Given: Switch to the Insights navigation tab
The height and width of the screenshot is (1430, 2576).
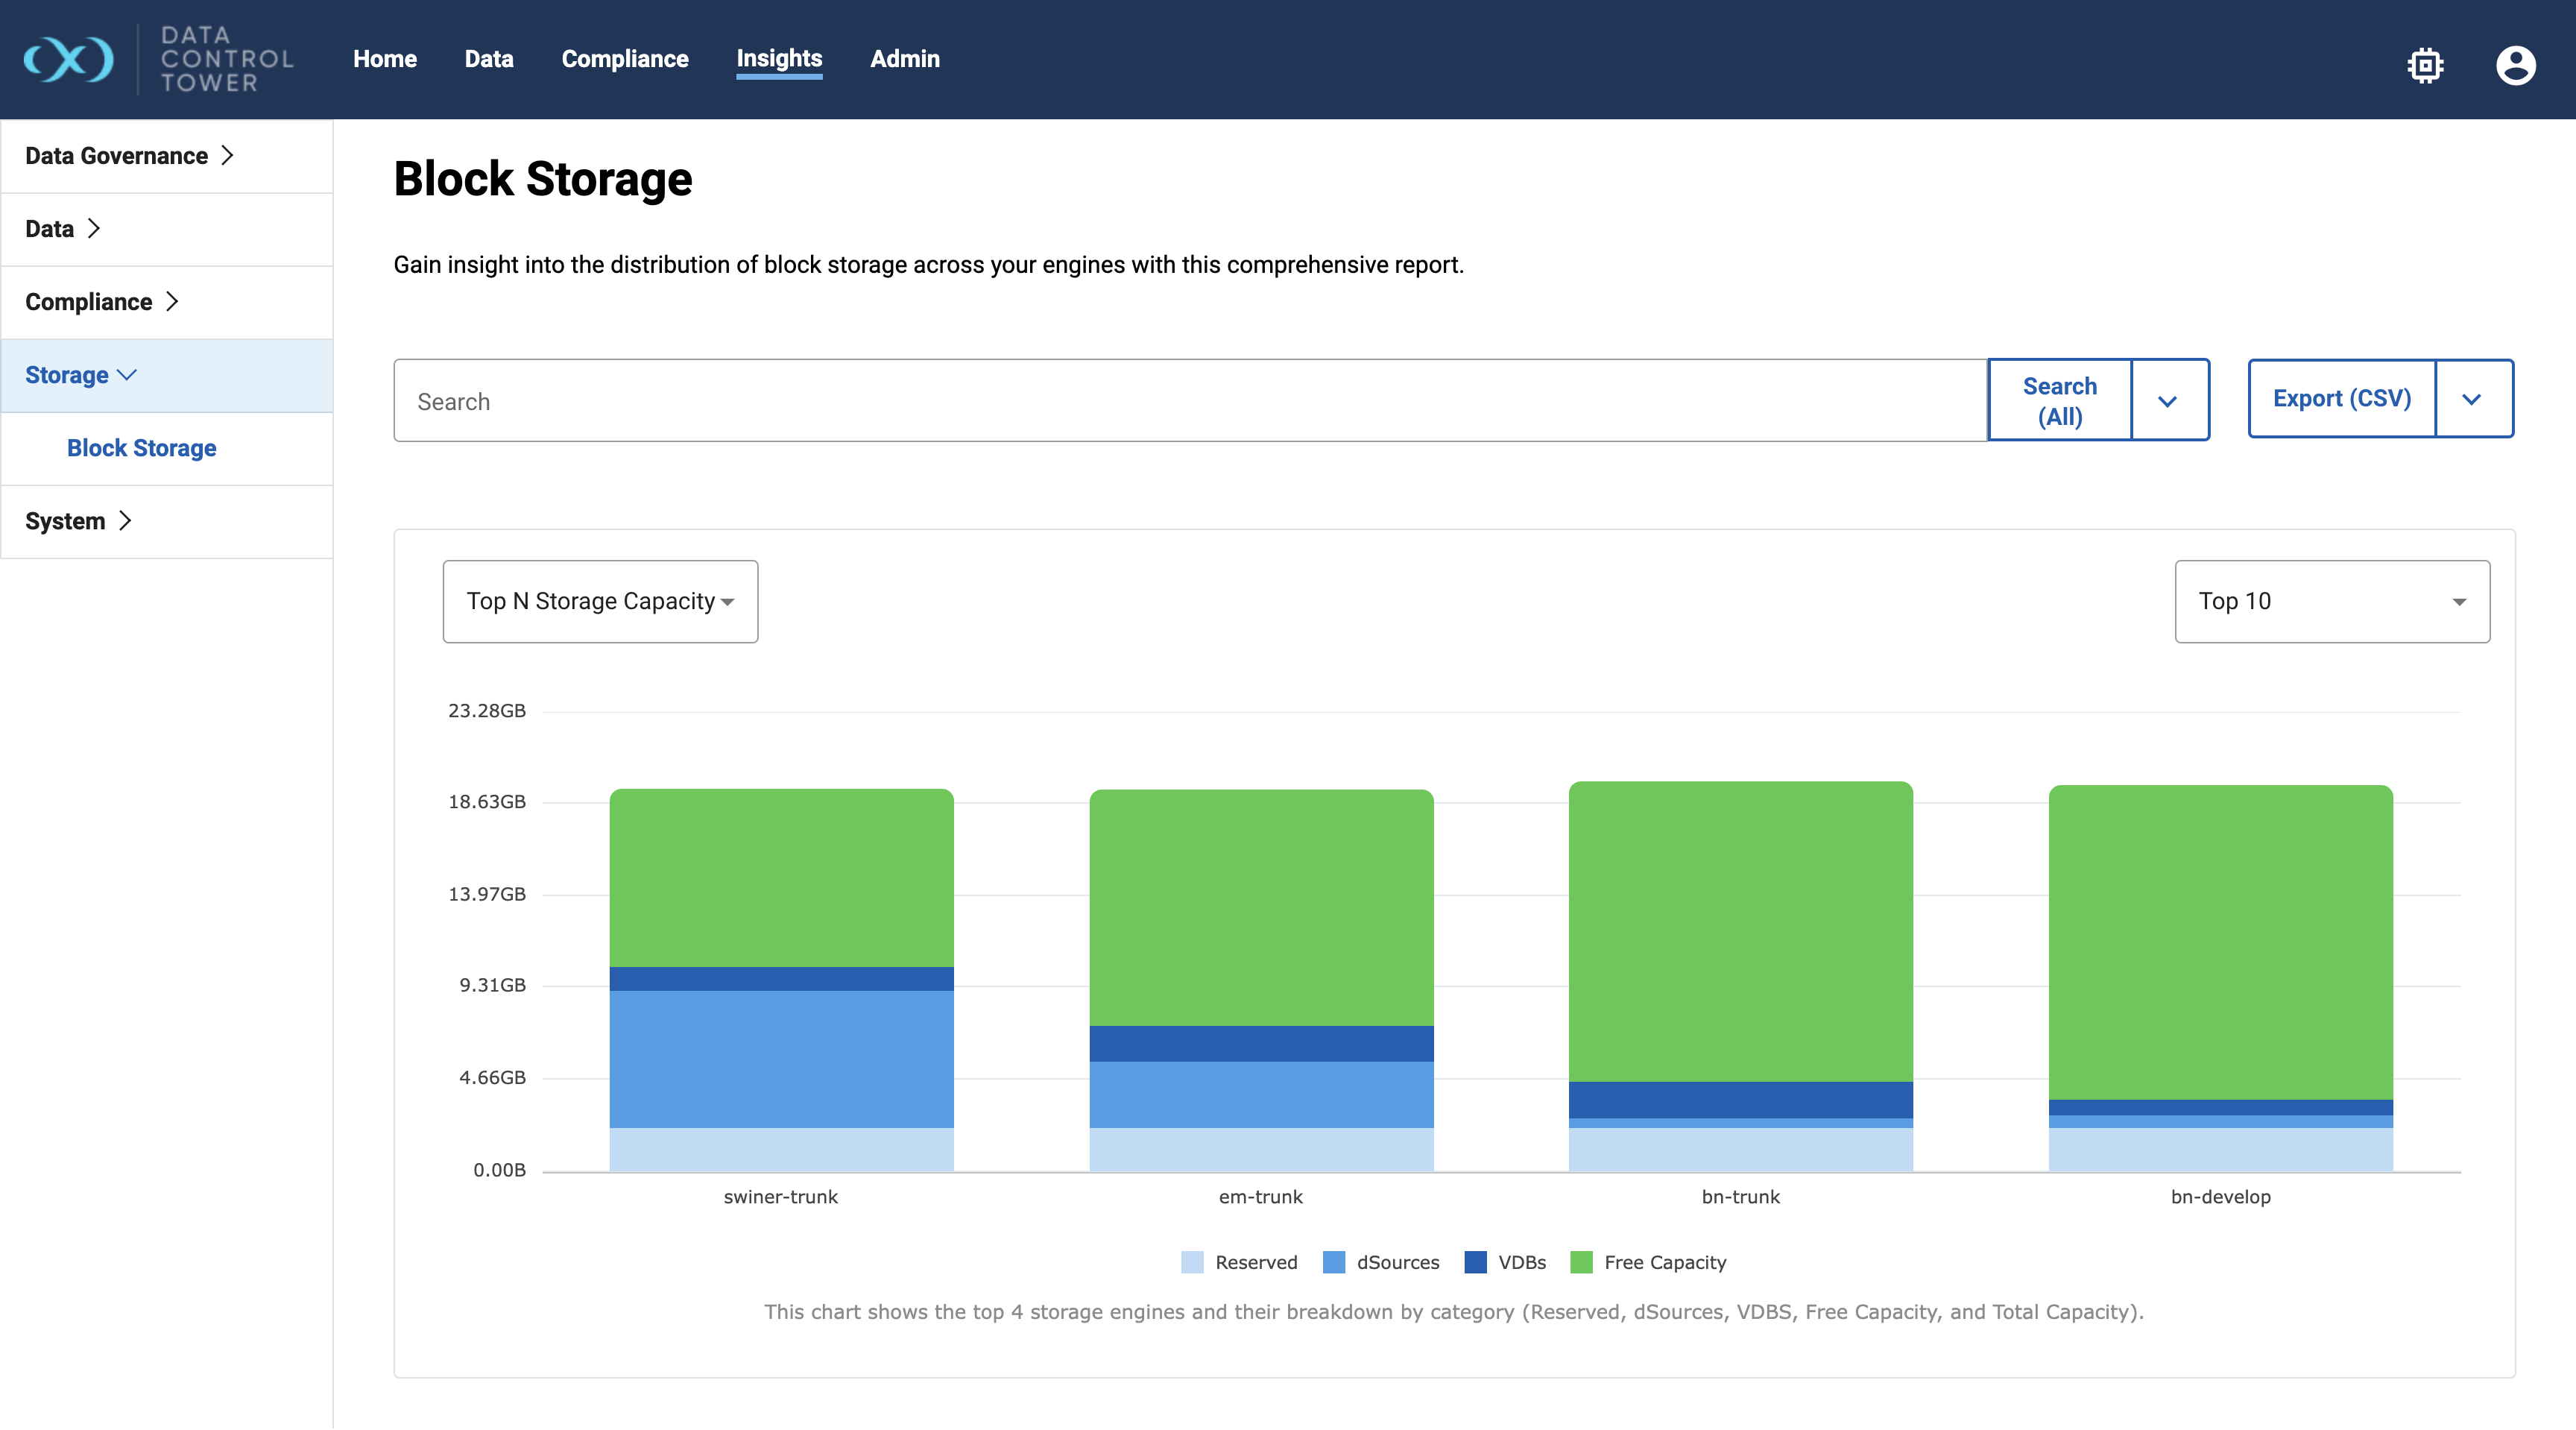Looking at the screenshot, I should pos(779,59).
